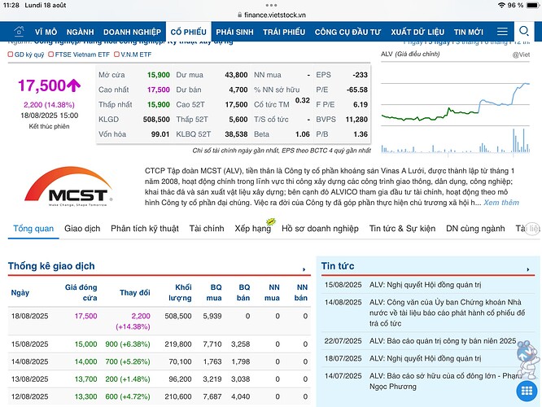The height and width of the screenshot is (407, 542).
Task: Select 15/08/2025 table row date
Action: click(30, 344)
